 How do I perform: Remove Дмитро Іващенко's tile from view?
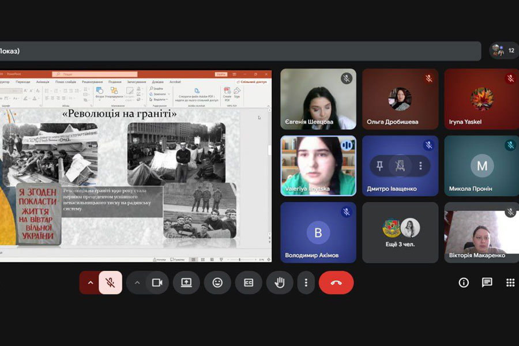click(x=400, y=166)
